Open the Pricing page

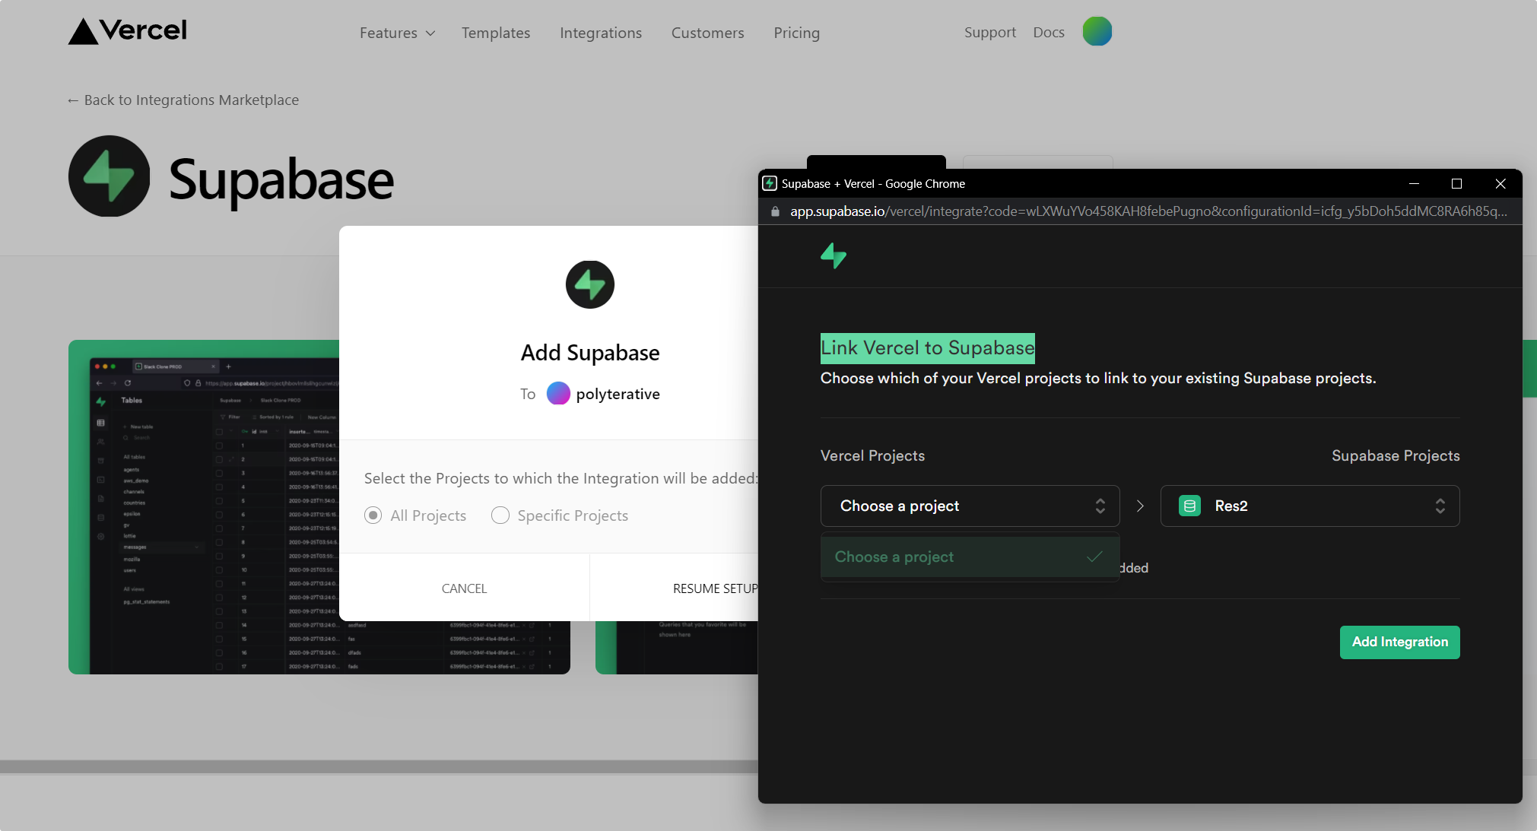click(796, 33)
